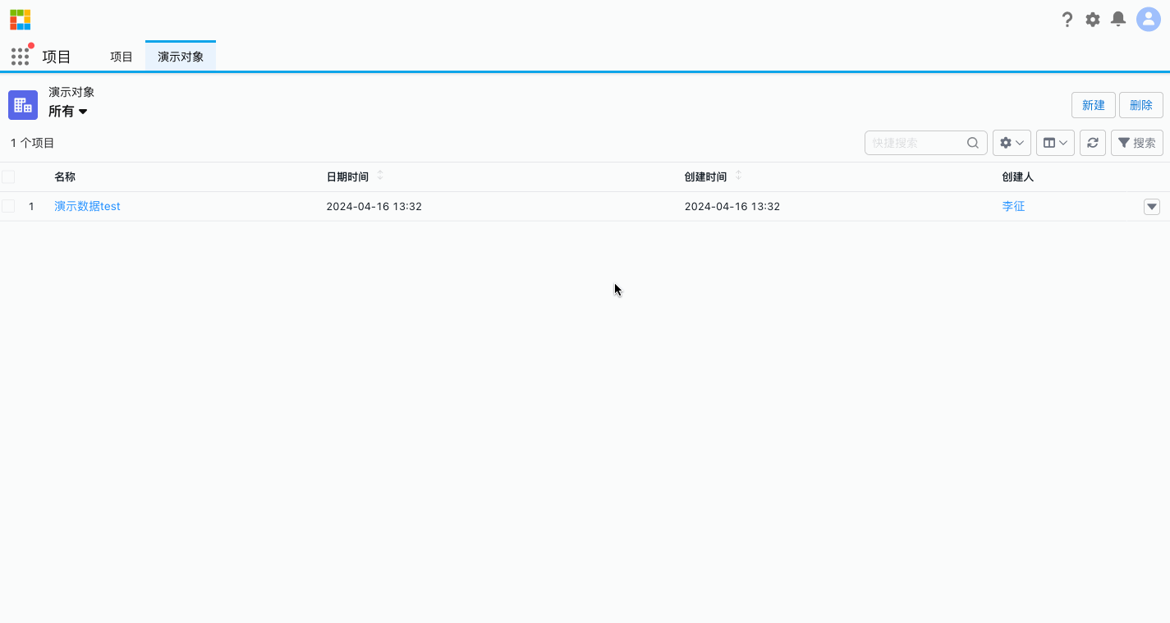Image resolution: width=1170 pixels, height=623 pixels.
Task: Click the magnifier icon in quick search
Action: point(973,142)
